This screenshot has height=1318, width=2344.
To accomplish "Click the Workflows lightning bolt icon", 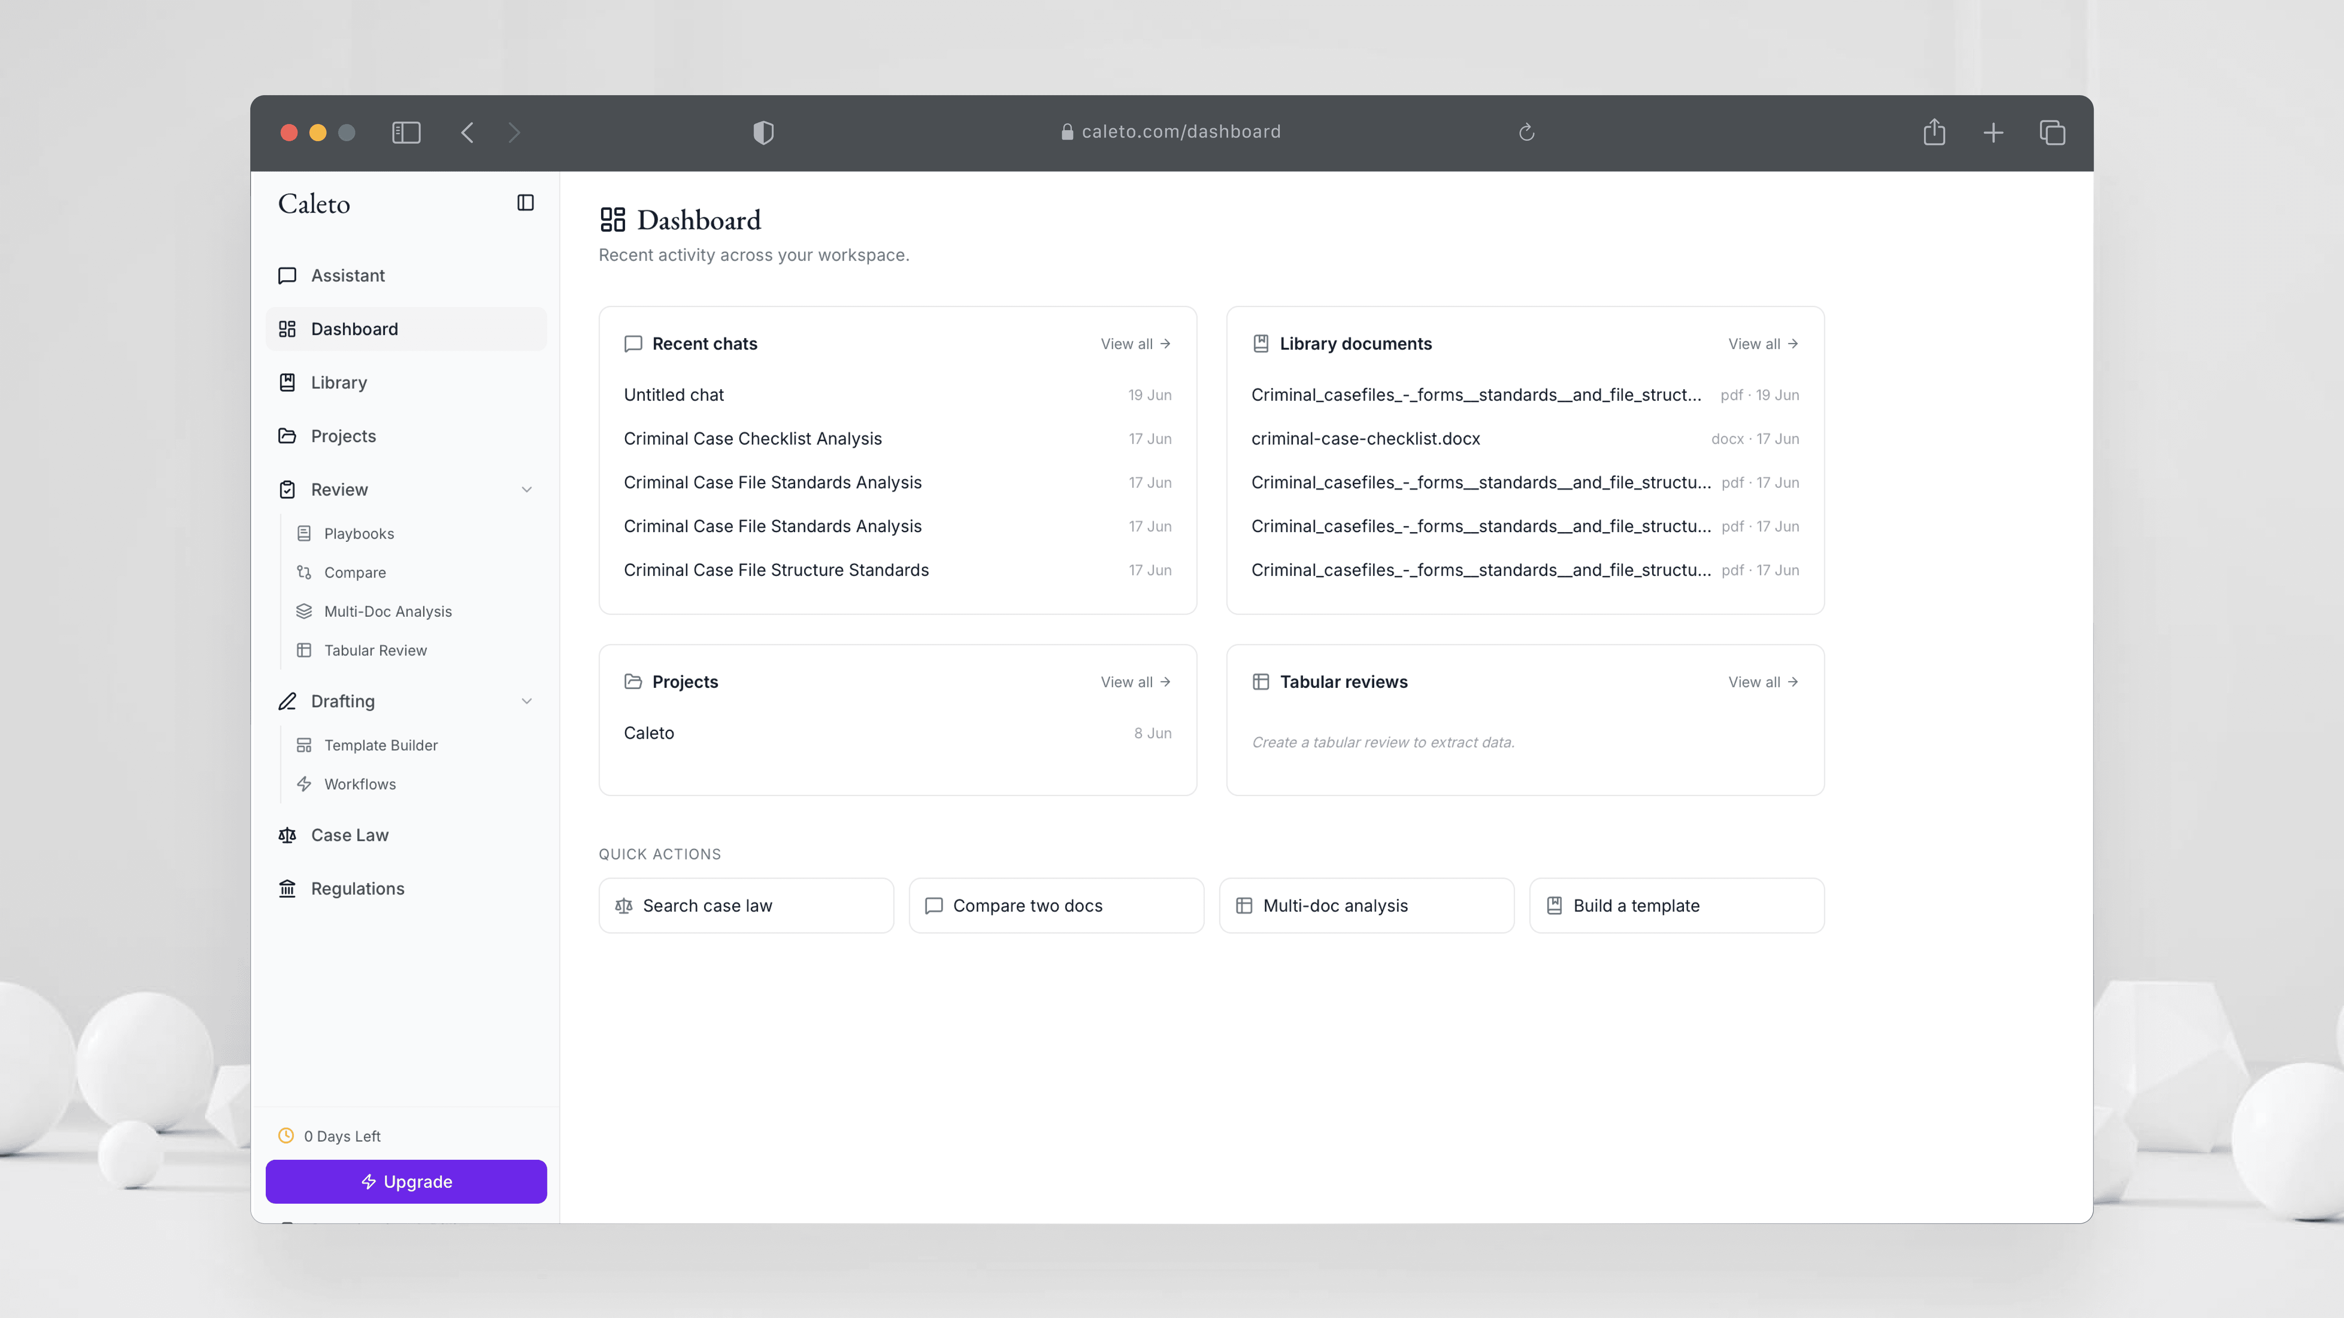I will point(304,784).
